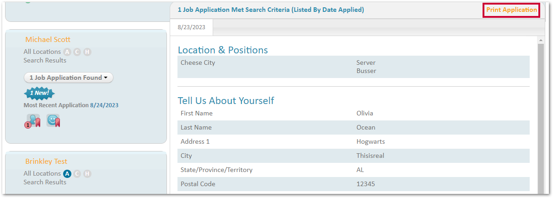Click the 1 New! badge

coord(39,93)
